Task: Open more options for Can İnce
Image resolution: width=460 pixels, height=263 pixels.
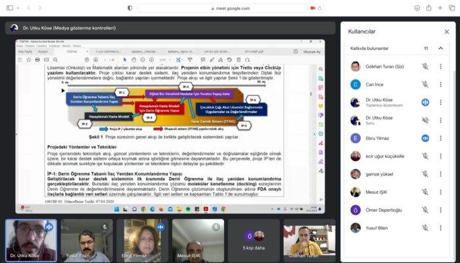Action: point(442,84)
